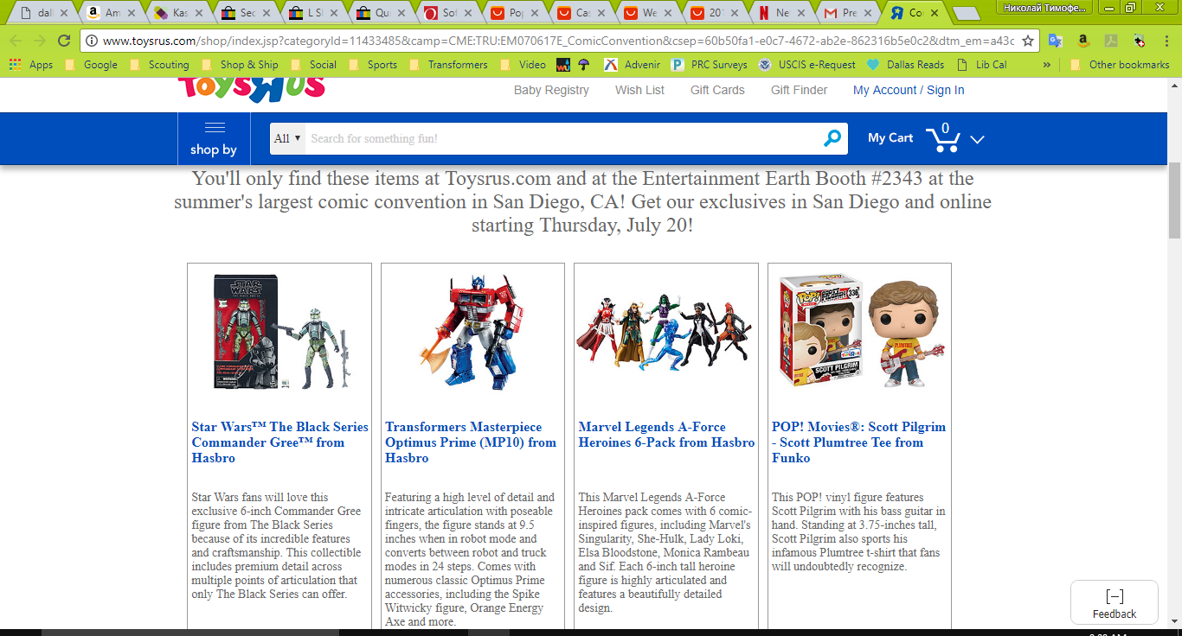Open the Apps grid shortcut in bookmarks bar

click(31, 65)
